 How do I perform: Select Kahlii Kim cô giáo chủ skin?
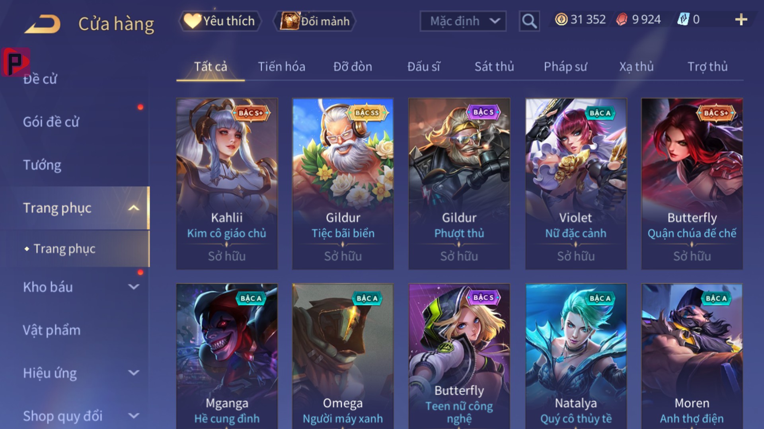pyautogui.click(x=227, y=183)
